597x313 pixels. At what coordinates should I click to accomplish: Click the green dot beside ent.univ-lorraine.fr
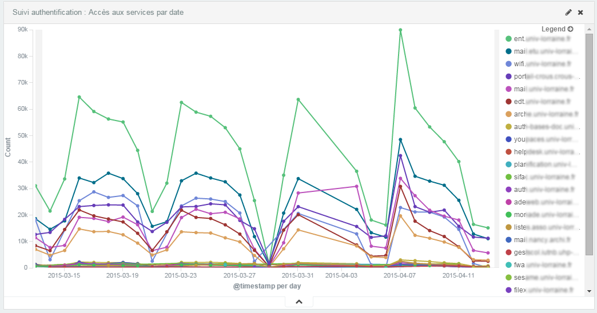[x=508, y=39]
